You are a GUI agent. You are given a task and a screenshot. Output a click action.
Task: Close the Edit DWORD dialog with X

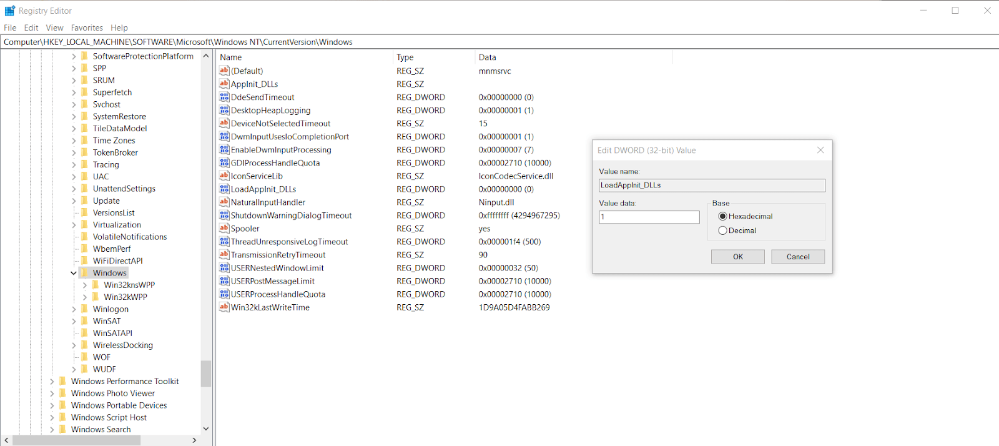coord(820,150)
